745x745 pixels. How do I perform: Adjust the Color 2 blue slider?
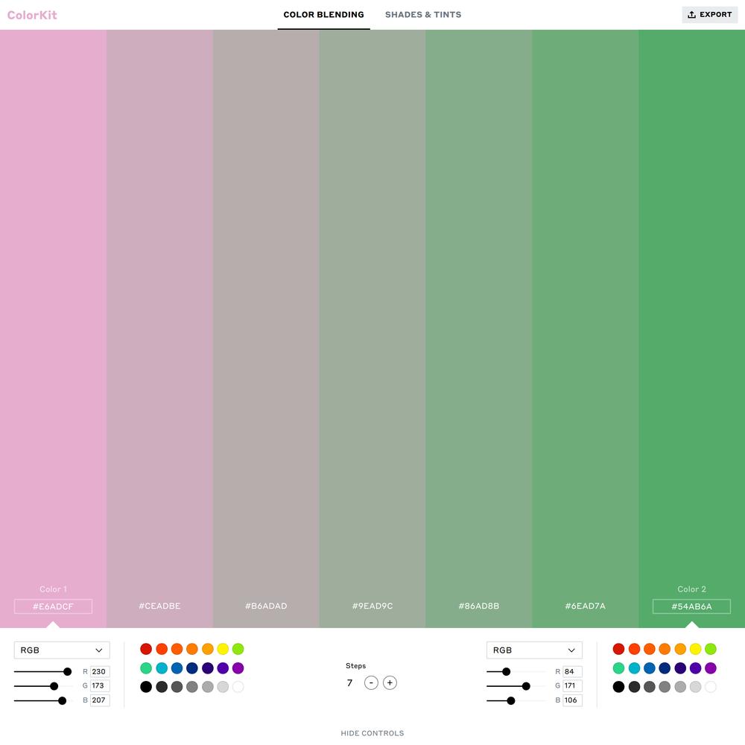pos(516,700)
